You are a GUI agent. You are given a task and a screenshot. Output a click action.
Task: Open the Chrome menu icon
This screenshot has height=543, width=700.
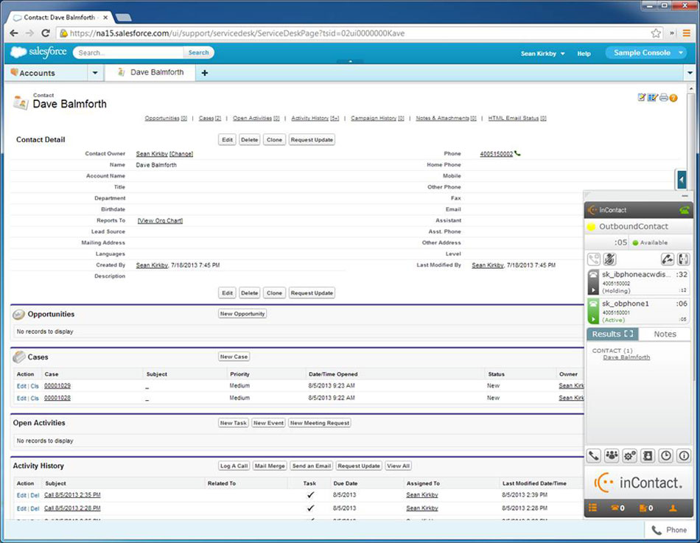coord(687,33)
